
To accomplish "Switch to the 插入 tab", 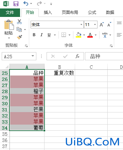I will point(48,13).
